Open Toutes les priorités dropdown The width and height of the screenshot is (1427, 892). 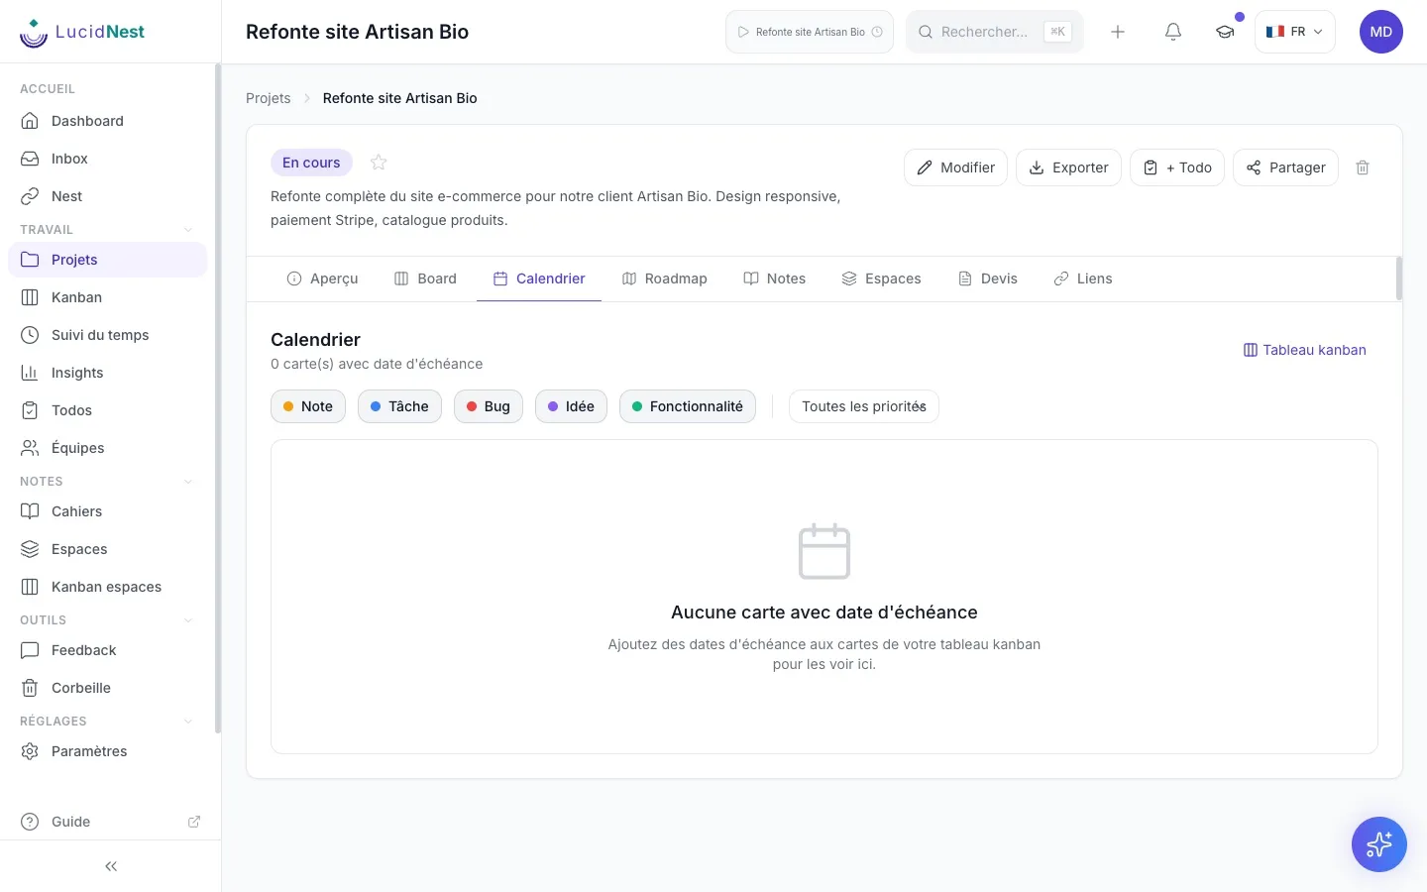tap(864, 406)
